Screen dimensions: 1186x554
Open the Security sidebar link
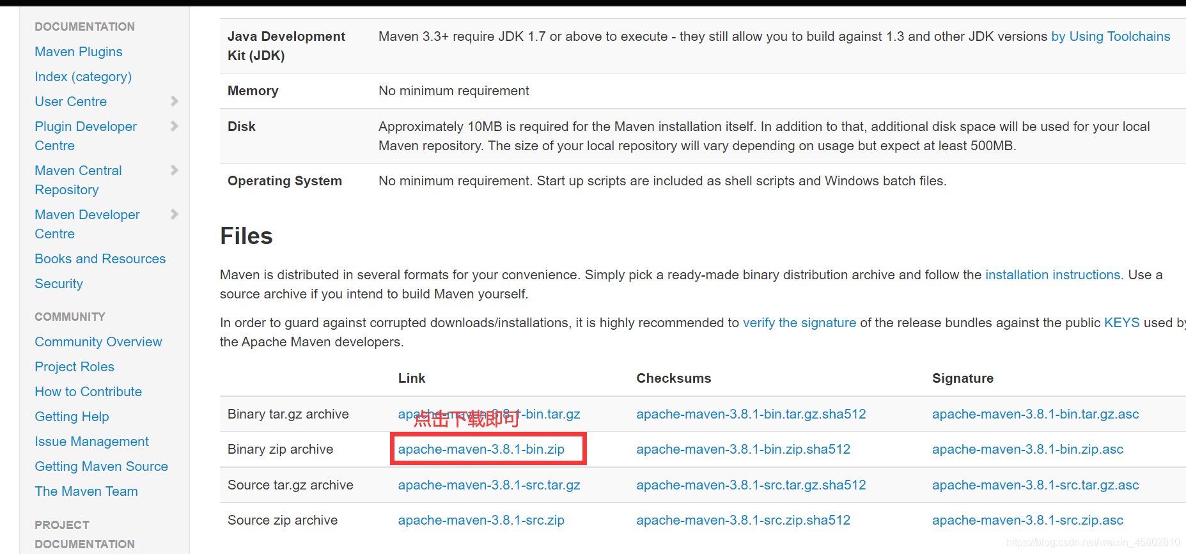pyautogui.click(x=59, y=284)
